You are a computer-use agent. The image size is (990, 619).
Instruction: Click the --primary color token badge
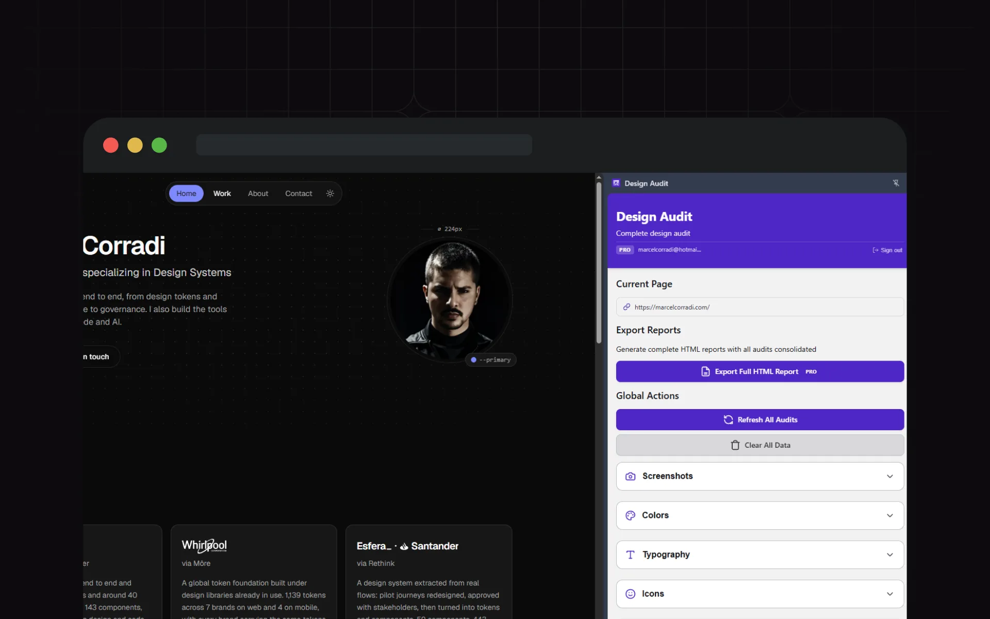pos(490,360)
